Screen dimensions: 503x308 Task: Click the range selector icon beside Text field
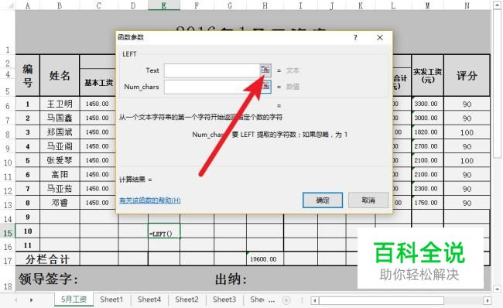coord(265,70)
